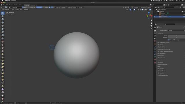Select the Crease brush tool
Viewport: 185px width, 104px height.
click(x=3, y=38)
